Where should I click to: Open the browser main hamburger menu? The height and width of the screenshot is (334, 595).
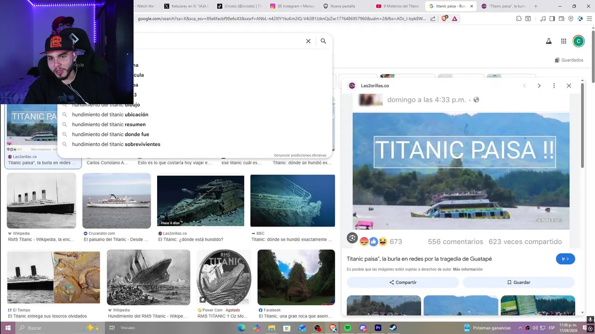[x=589, y=19]
